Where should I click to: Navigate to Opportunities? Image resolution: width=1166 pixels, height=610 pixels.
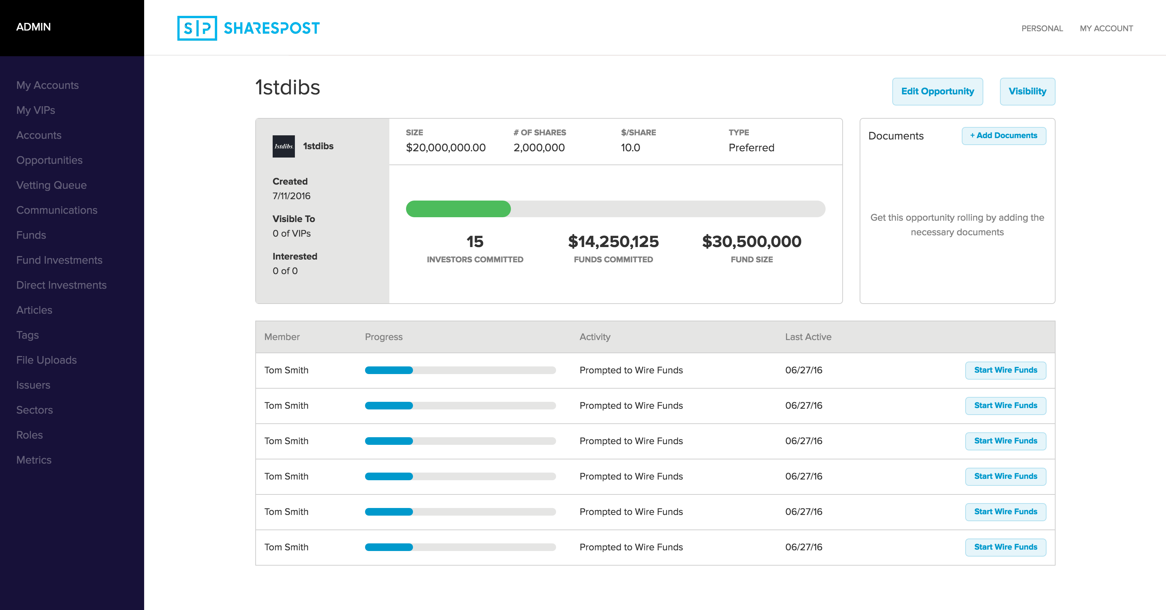click(49, 160)
